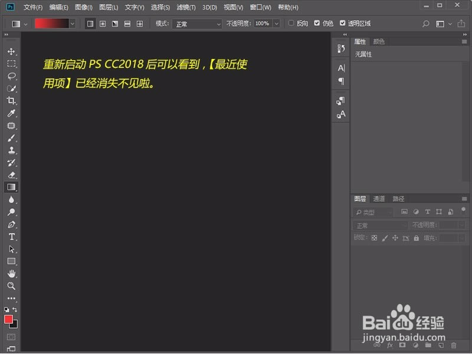Open the Character panel icon
This screenshot has width=472, height=354.
pos(341,68)
